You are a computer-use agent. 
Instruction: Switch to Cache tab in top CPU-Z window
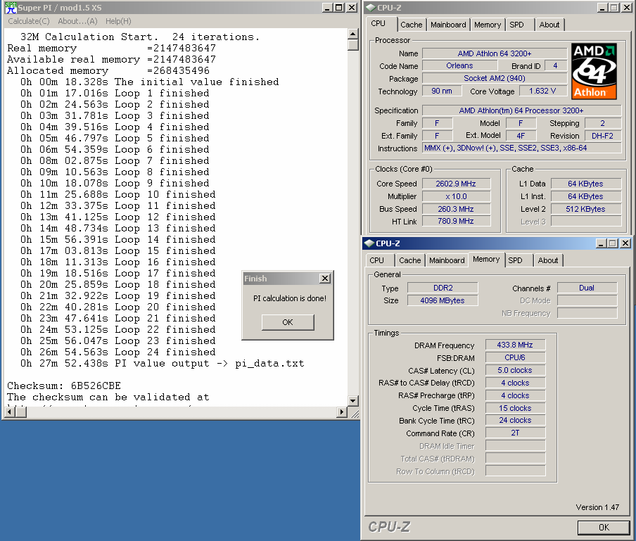click(412, 25)
